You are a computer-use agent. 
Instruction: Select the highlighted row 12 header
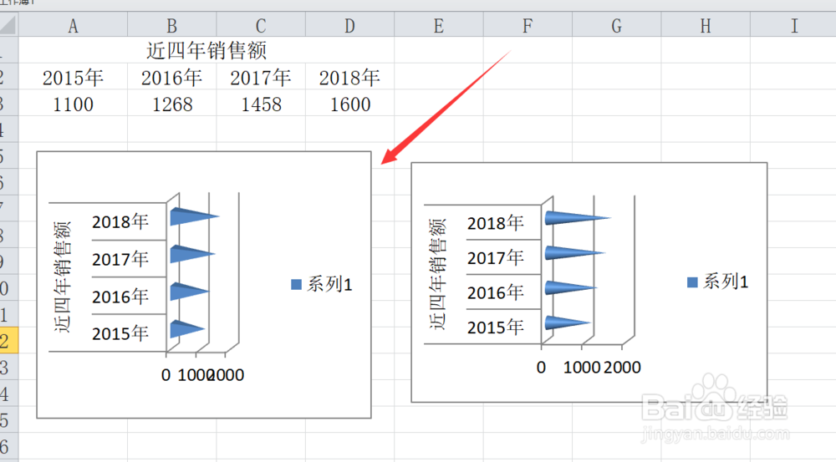pos(8,341)
